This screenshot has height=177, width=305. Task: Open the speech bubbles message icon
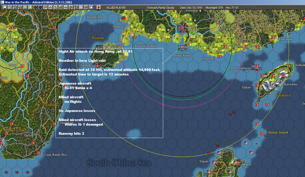click(x=20, y=7)
